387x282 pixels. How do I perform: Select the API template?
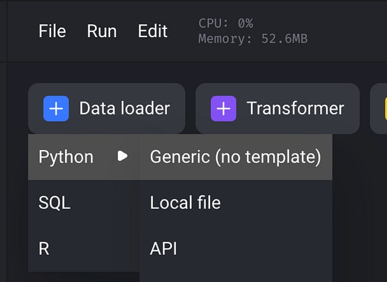[x=236, y=249]
